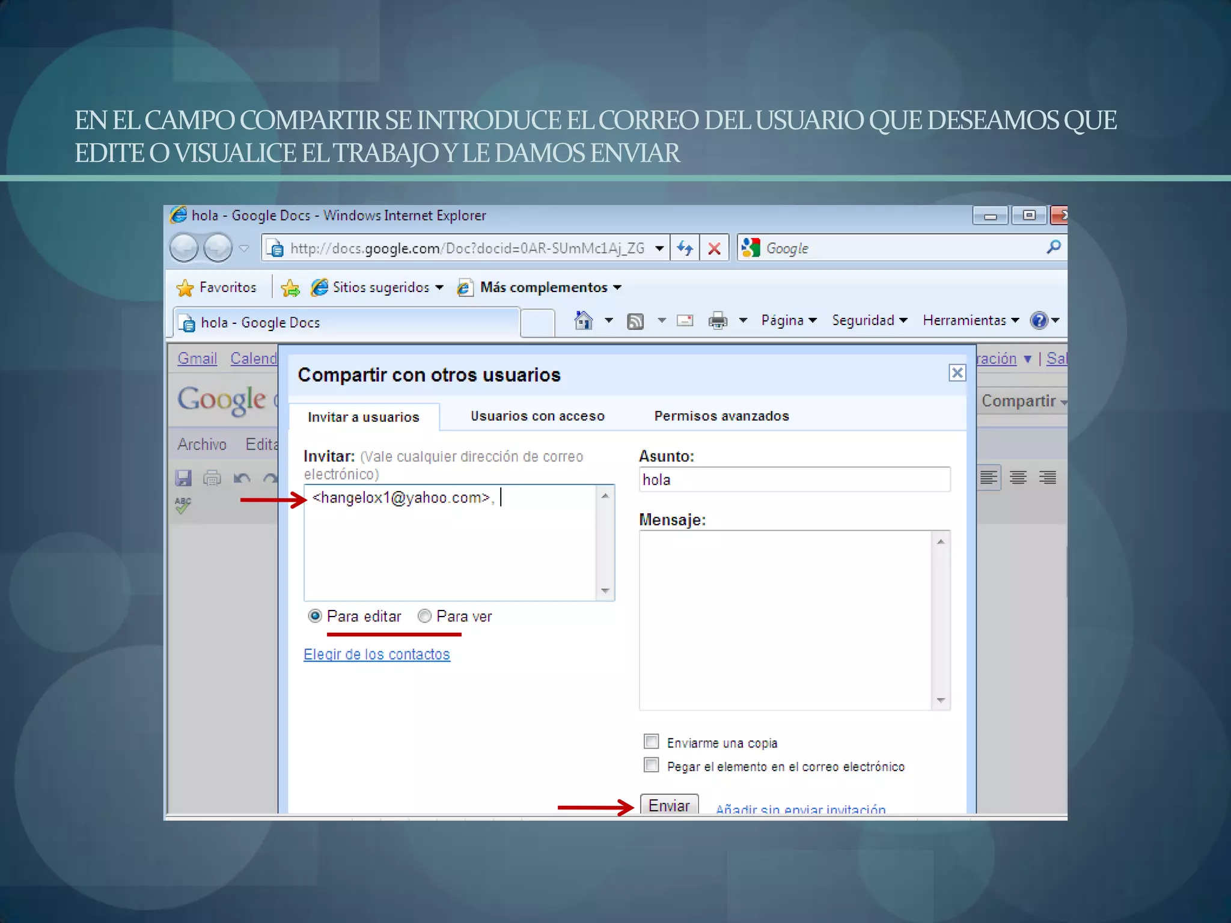
Task: Click the search magnifier icon
Action: [x=1053, y=247]
